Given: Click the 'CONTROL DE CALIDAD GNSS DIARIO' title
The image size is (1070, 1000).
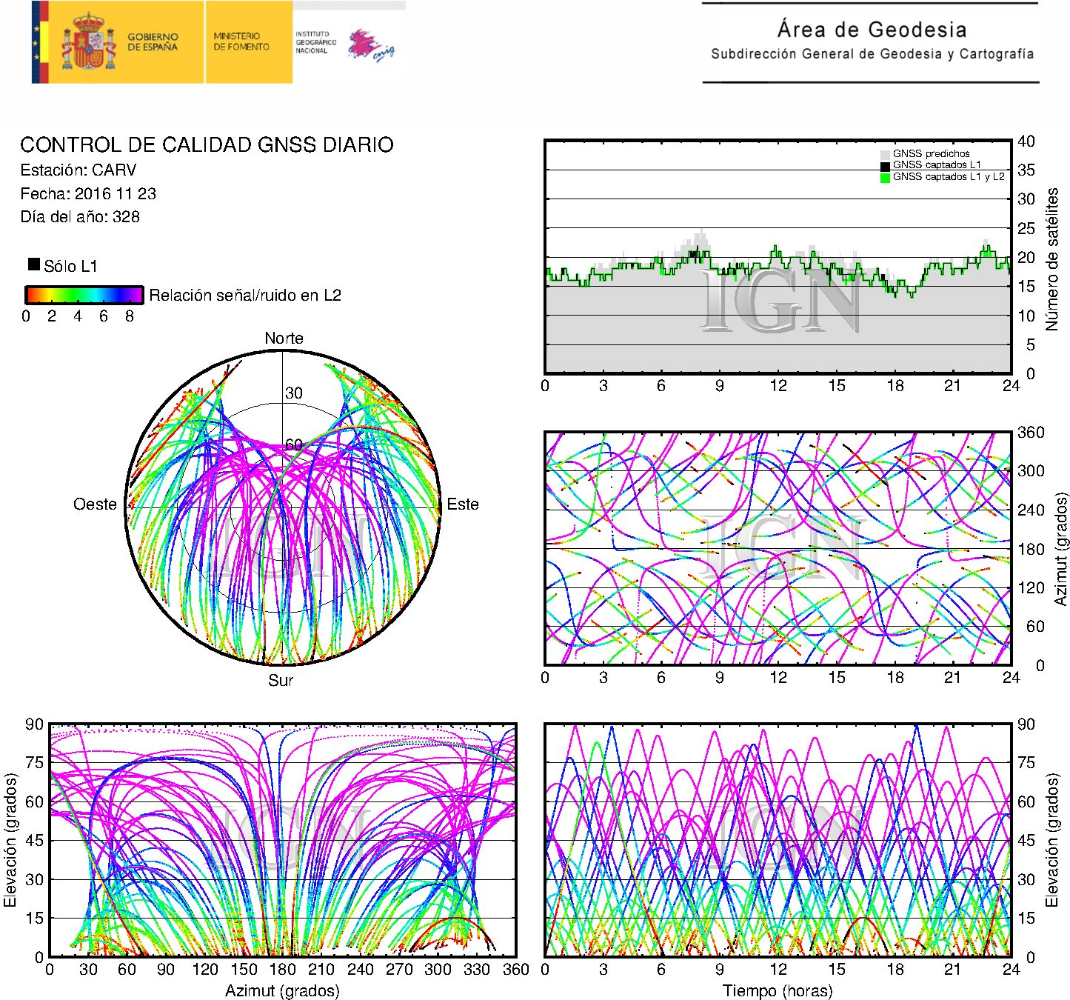Looking at the screenshot, I should 207,144.
